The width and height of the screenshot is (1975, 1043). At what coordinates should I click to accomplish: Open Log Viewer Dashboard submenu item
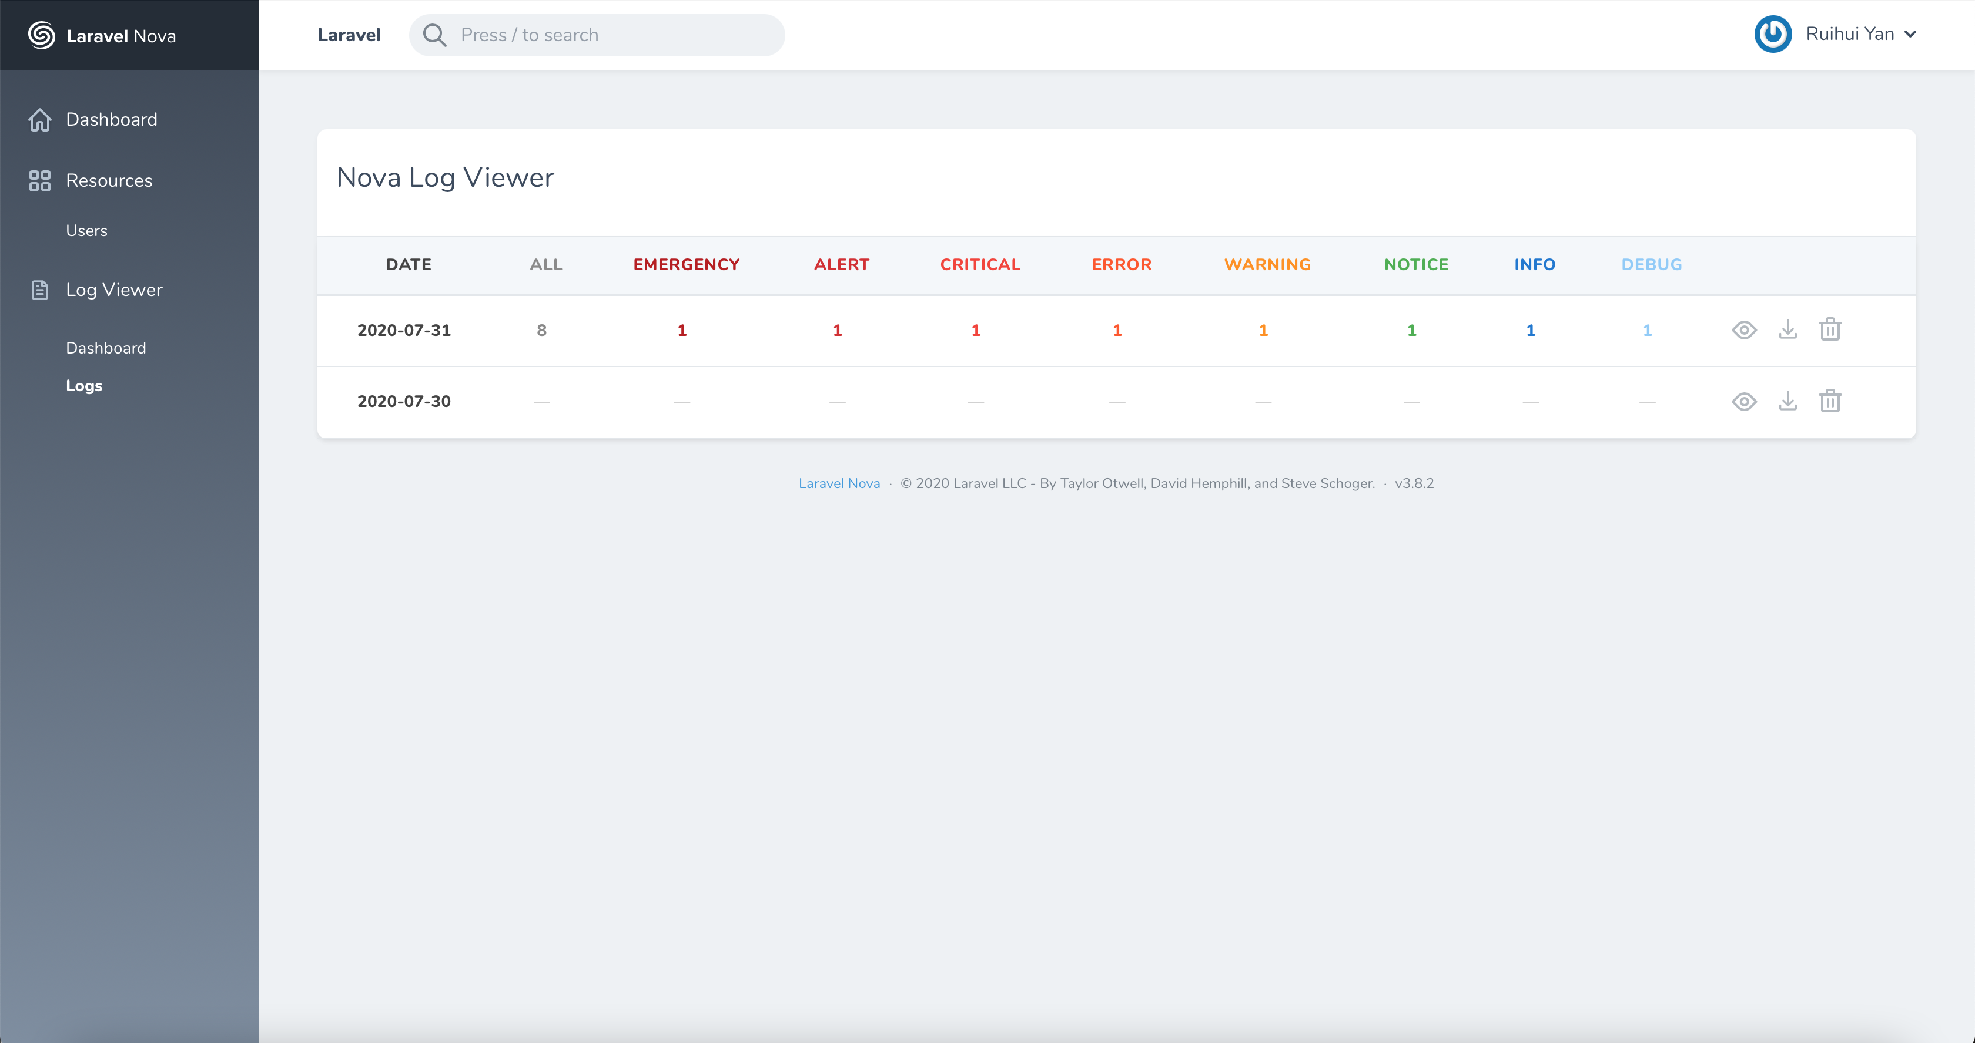tap(106, 348)
